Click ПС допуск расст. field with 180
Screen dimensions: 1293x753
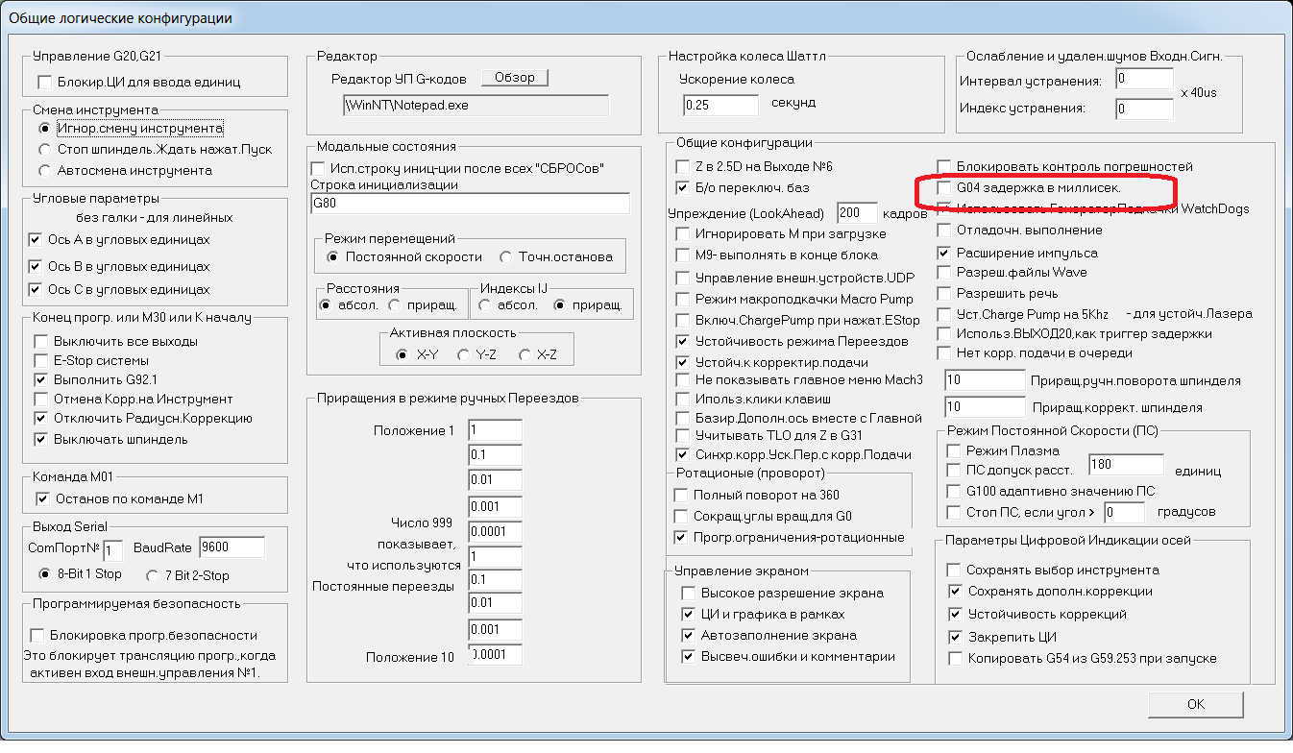pyautogui.click(x=1126, y=466)
